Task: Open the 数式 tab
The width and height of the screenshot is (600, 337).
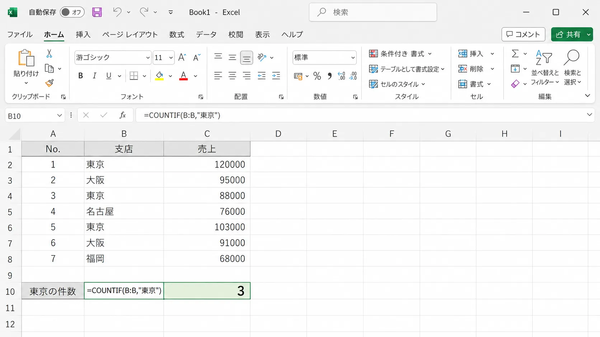Action: [177, 34]
